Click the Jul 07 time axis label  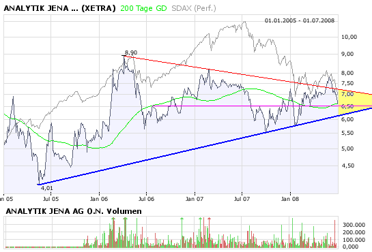tap(242, 199)
